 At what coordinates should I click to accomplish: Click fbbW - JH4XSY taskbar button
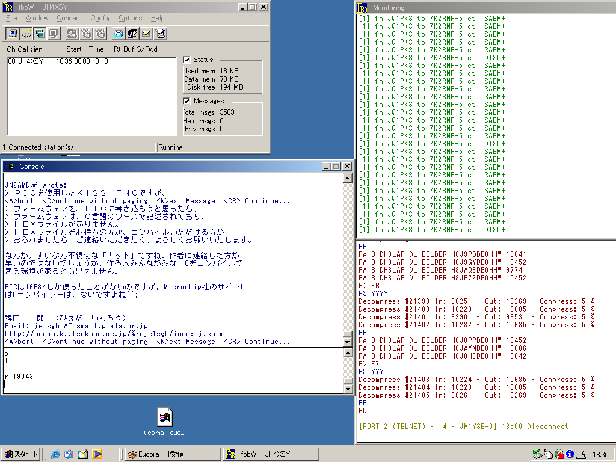click(x=271, y=454)
